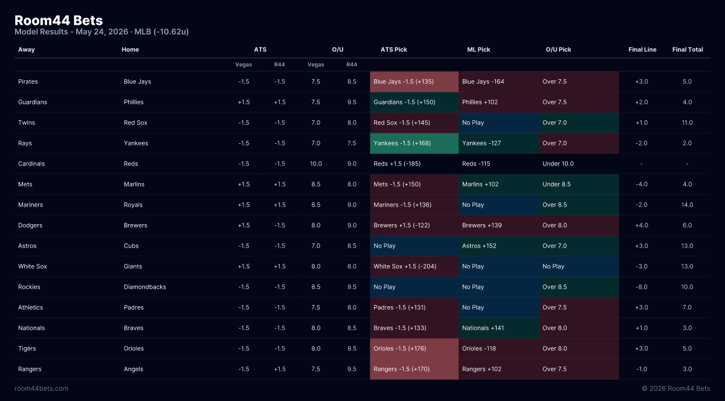
Task: Click the Reds -115 ML pick
Action: tap(498, 164)
